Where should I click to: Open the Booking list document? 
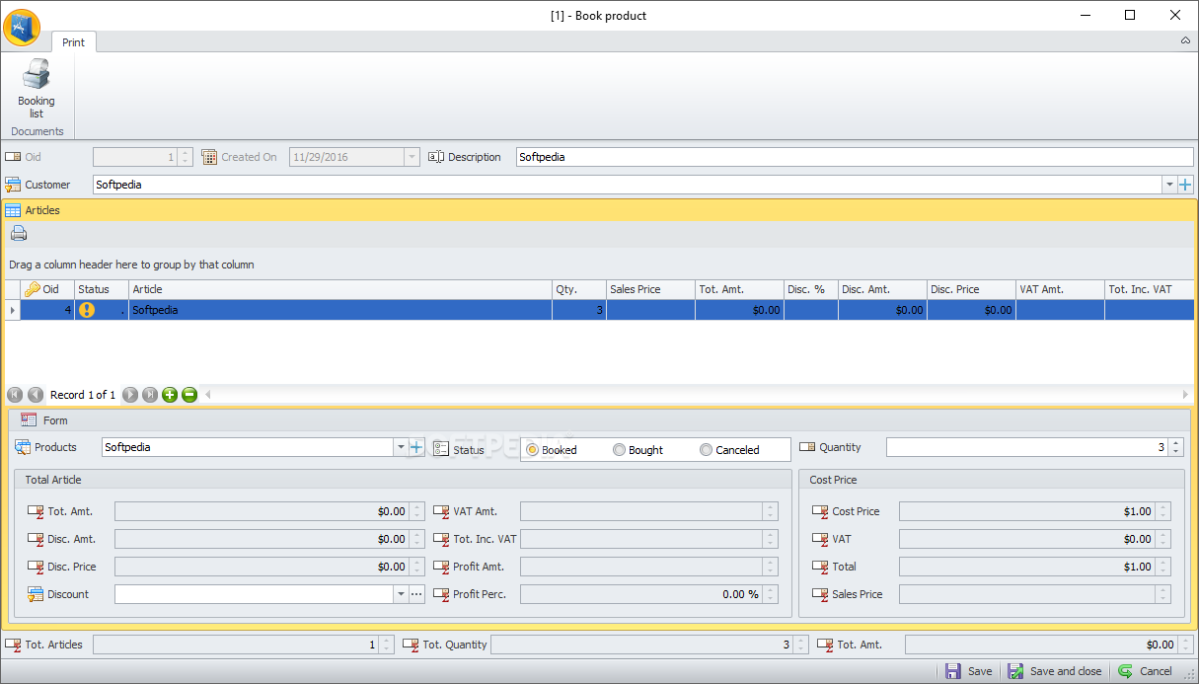coord(37,89)
